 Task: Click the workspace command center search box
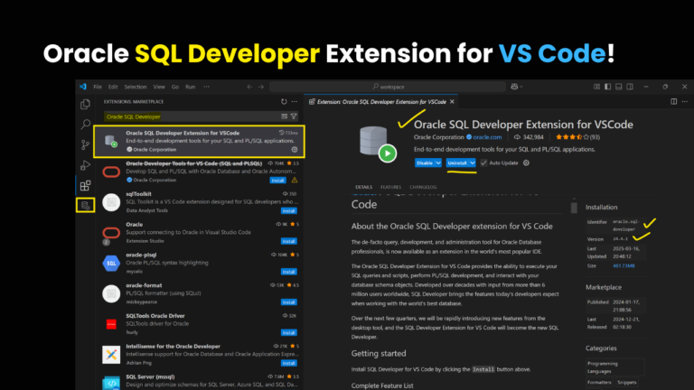click(388, 87)
